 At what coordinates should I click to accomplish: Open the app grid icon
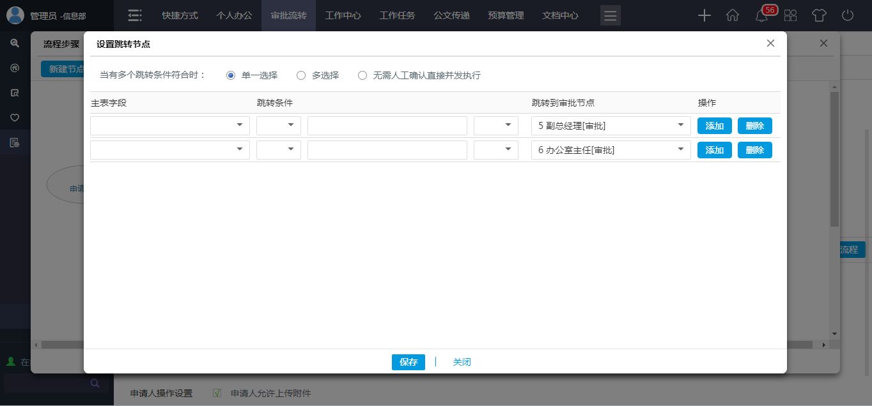coord(790,16)
